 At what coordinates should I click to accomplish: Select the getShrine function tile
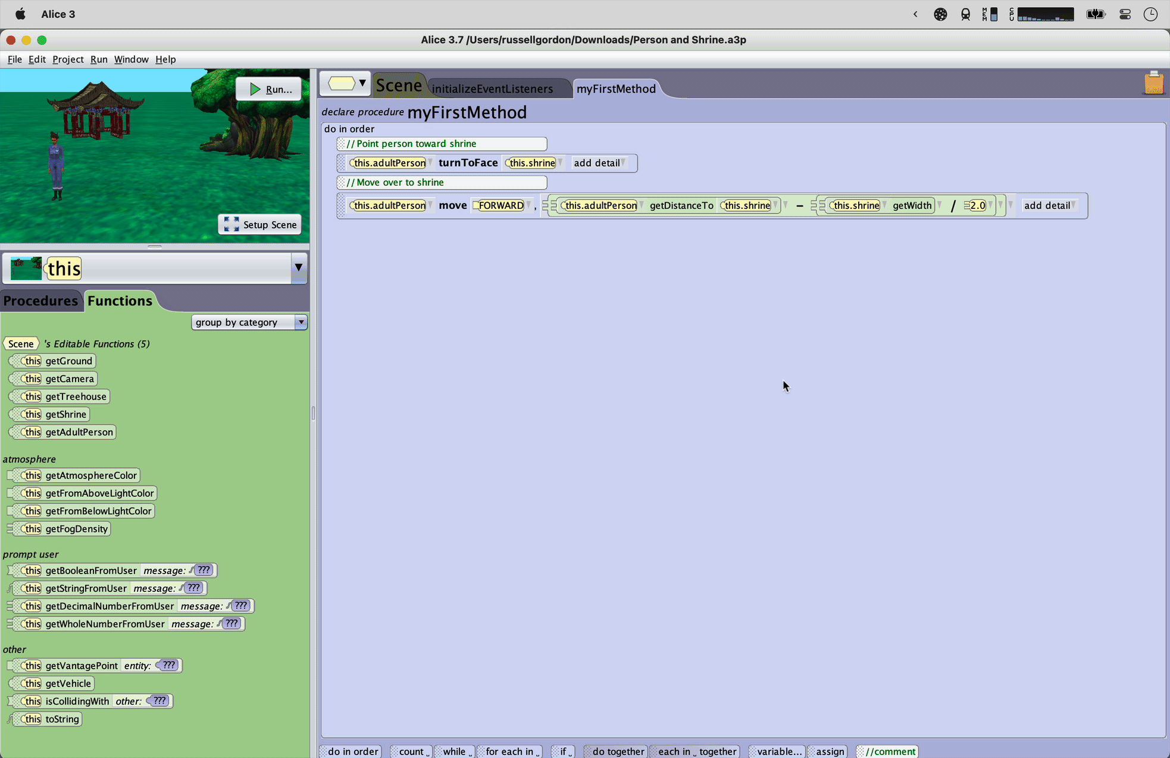point(65,414)
